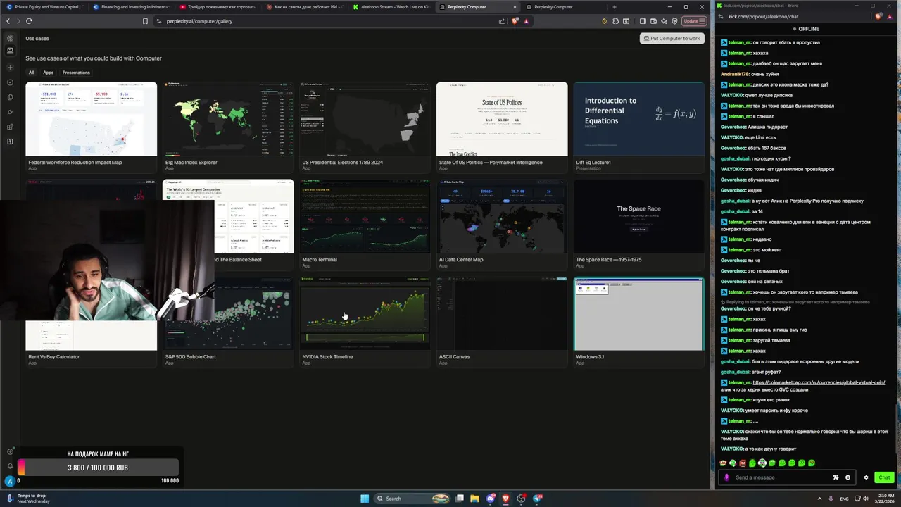This screenshot has height=507, width=901.
Task: Click Put Computer to work button
Action: 672,38
